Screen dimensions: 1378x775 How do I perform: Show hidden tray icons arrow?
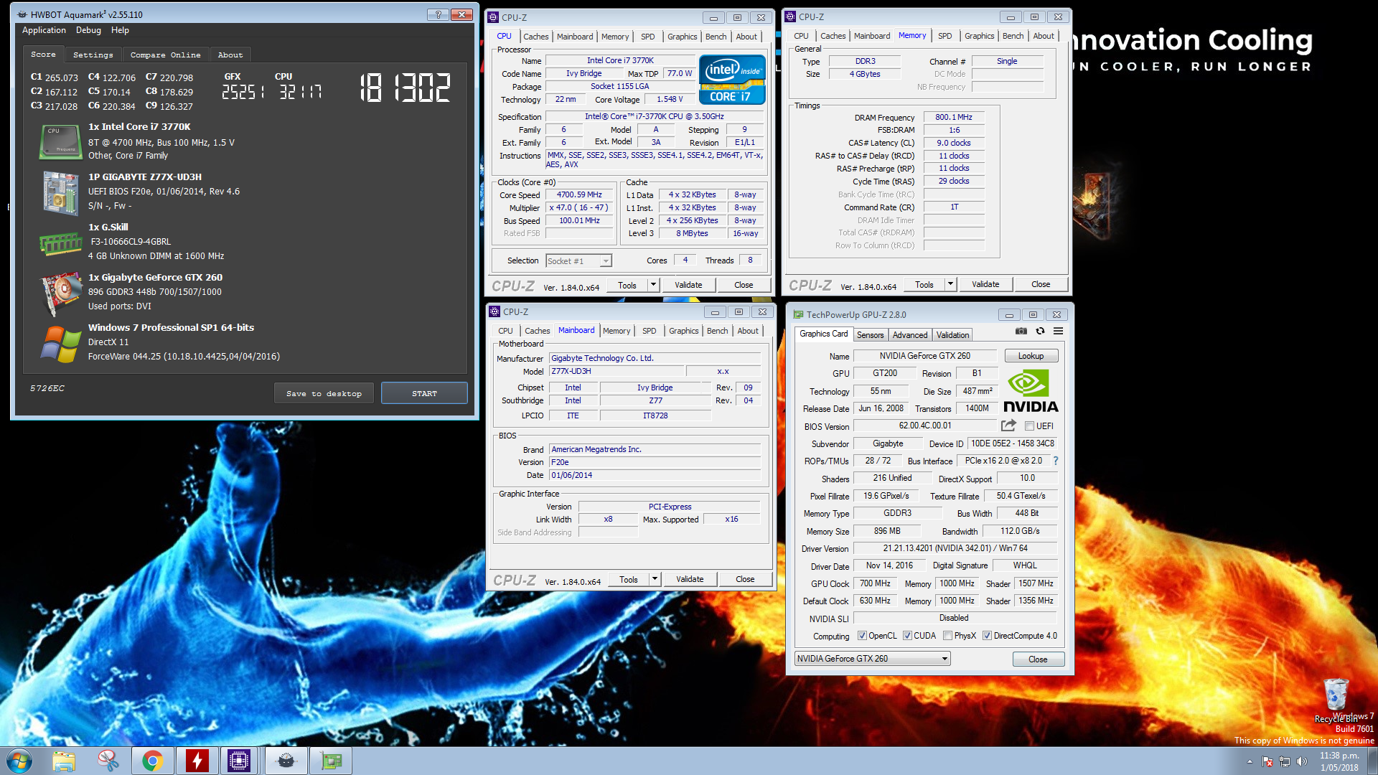coord(1250,761)
